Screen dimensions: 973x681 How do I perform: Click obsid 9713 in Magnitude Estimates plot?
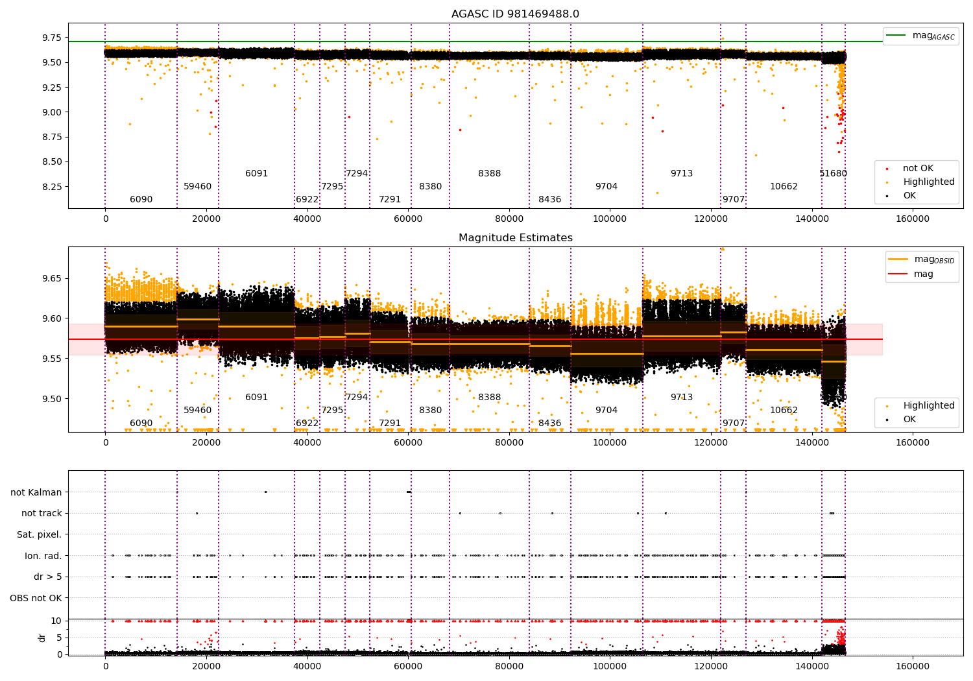(x=682, y=398)
